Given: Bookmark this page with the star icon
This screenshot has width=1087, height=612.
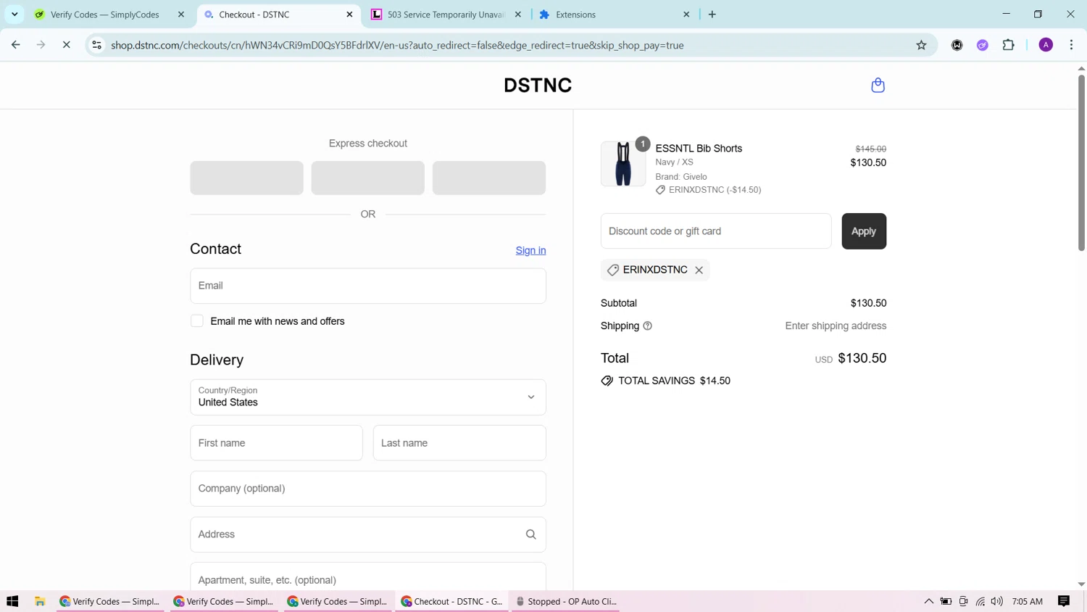Looking at the screenshot, I should pos(921,45).
